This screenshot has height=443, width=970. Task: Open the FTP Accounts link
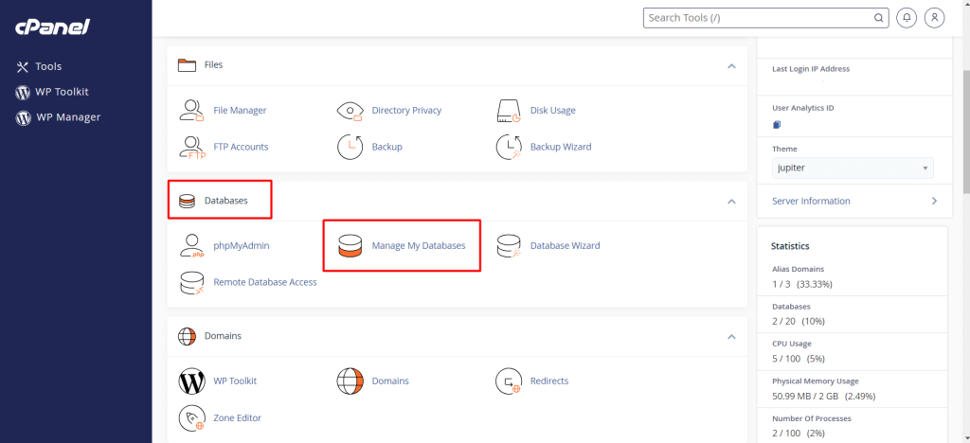[x=241, y=147]
